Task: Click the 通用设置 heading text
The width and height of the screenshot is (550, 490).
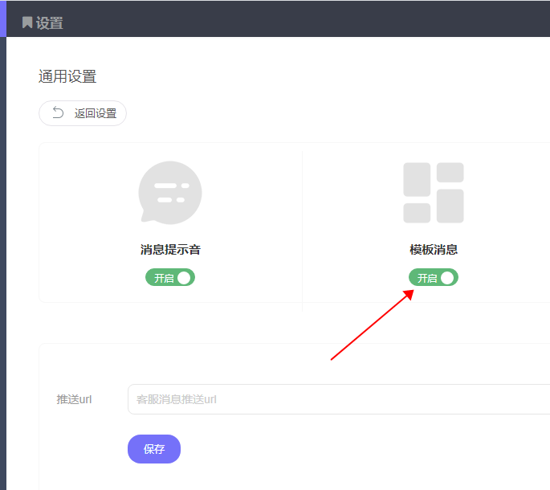Action: point(67,76)
